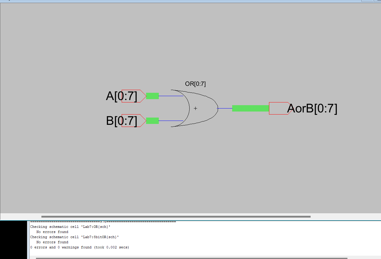The height and width of the screenshot is (259, 381).
Task: Click second "No errors found" message under 8bitOR
Action: coord(52,242)
